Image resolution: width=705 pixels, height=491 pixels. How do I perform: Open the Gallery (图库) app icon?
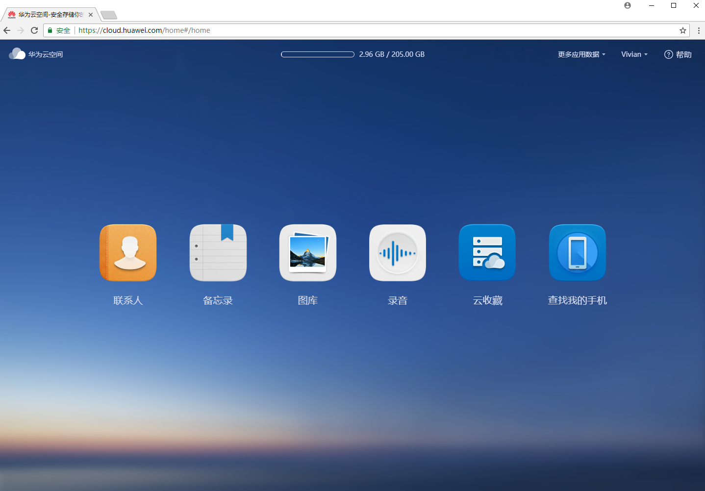(307, 253)
